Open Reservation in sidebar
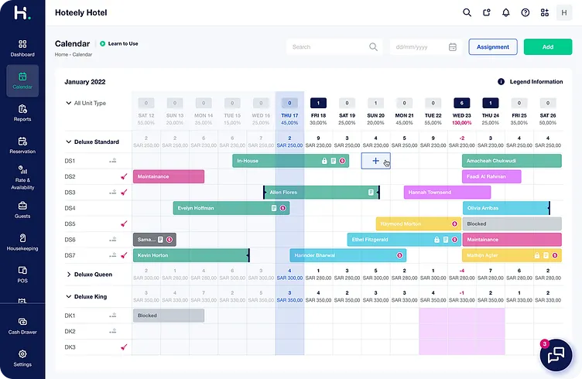 (x=22, y=145)
